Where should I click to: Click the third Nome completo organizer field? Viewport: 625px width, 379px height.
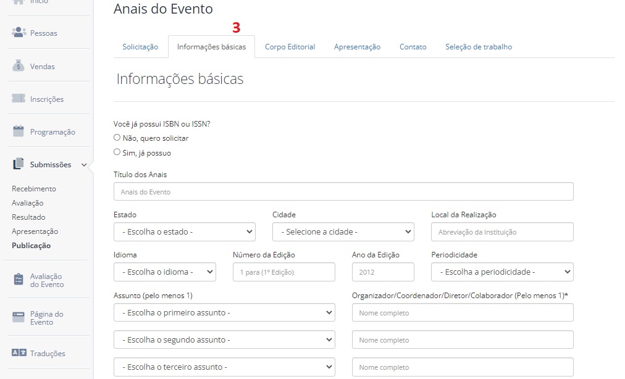[463, 367]
